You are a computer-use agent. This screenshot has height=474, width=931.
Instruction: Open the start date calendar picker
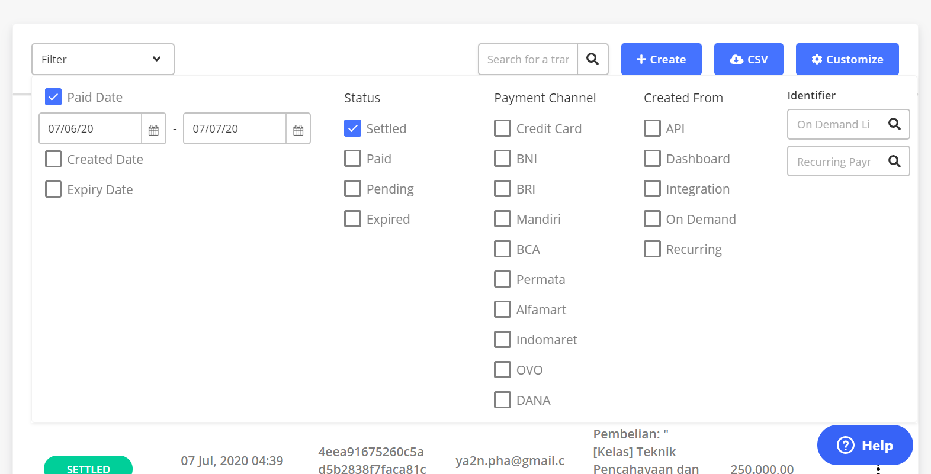pyautogui.click(x=153, y=129)
